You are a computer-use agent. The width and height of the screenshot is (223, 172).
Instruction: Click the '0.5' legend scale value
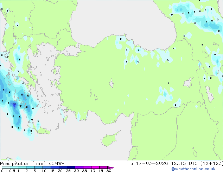[x=12, y=171]
